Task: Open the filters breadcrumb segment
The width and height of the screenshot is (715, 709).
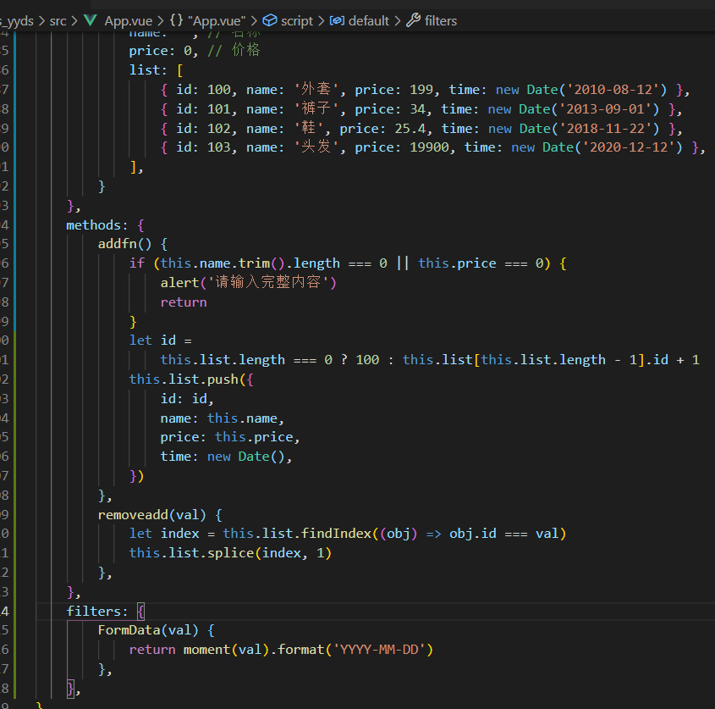Action: tap(441, 21)
